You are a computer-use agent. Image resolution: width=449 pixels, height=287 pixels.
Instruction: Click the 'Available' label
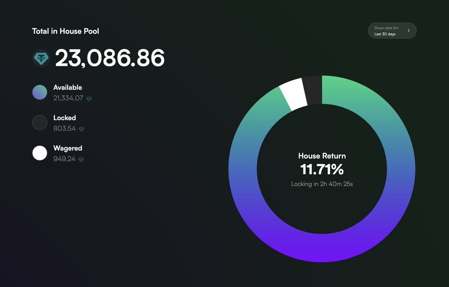click(x=68, y=87)
